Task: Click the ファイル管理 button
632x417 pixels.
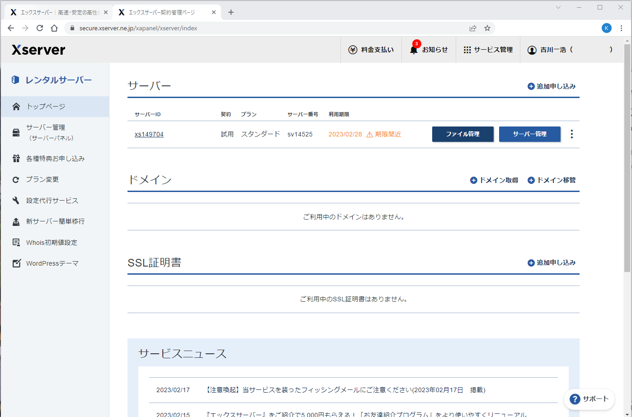Action: click(x=462, y=134)
